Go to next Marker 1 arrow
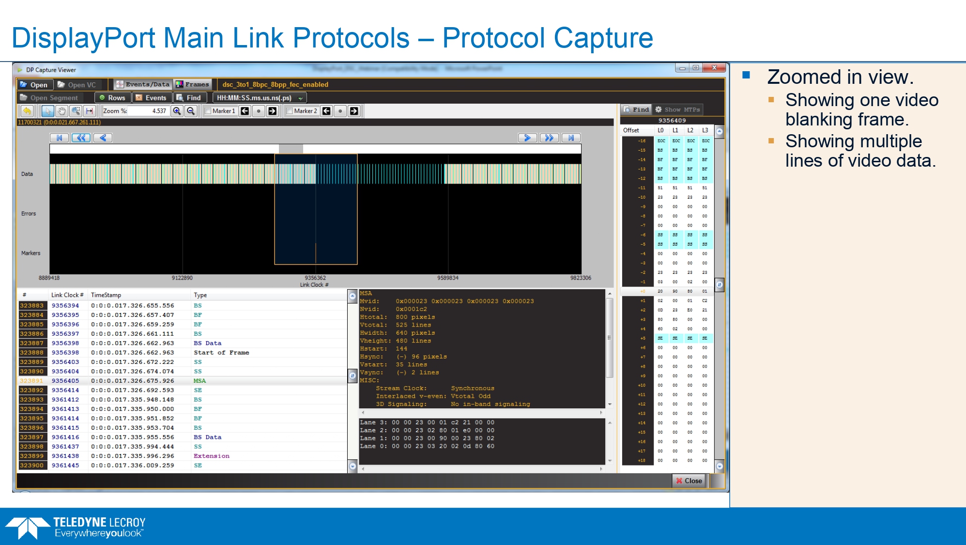The height and width of the screenshot is (545, 966). [273, 111]
